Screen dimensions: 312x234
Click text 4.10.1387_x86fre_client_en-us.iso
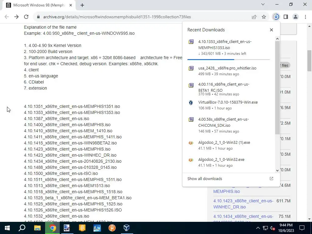56,119
